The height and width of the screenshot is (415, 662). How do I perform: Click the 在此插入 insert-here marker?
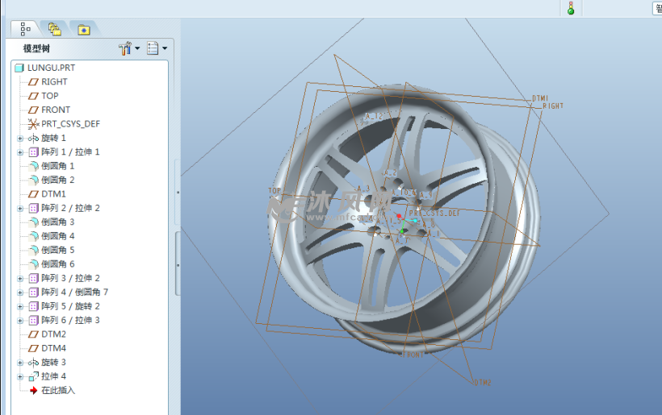point(57,390)
